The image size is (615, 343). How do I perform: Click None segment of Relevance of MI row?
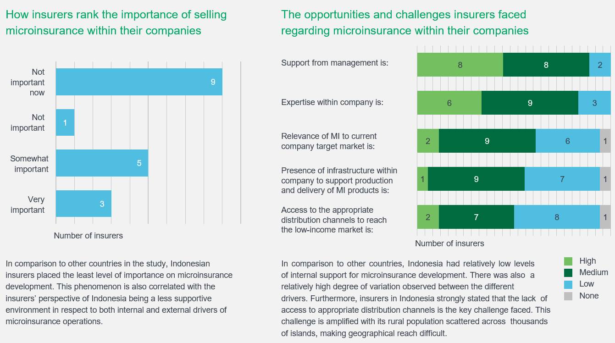pos(605,141)
